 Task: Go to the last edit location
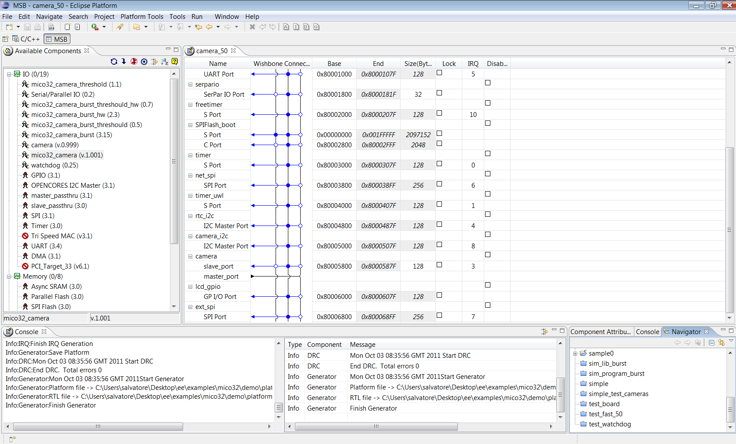[x=199, y=27]
